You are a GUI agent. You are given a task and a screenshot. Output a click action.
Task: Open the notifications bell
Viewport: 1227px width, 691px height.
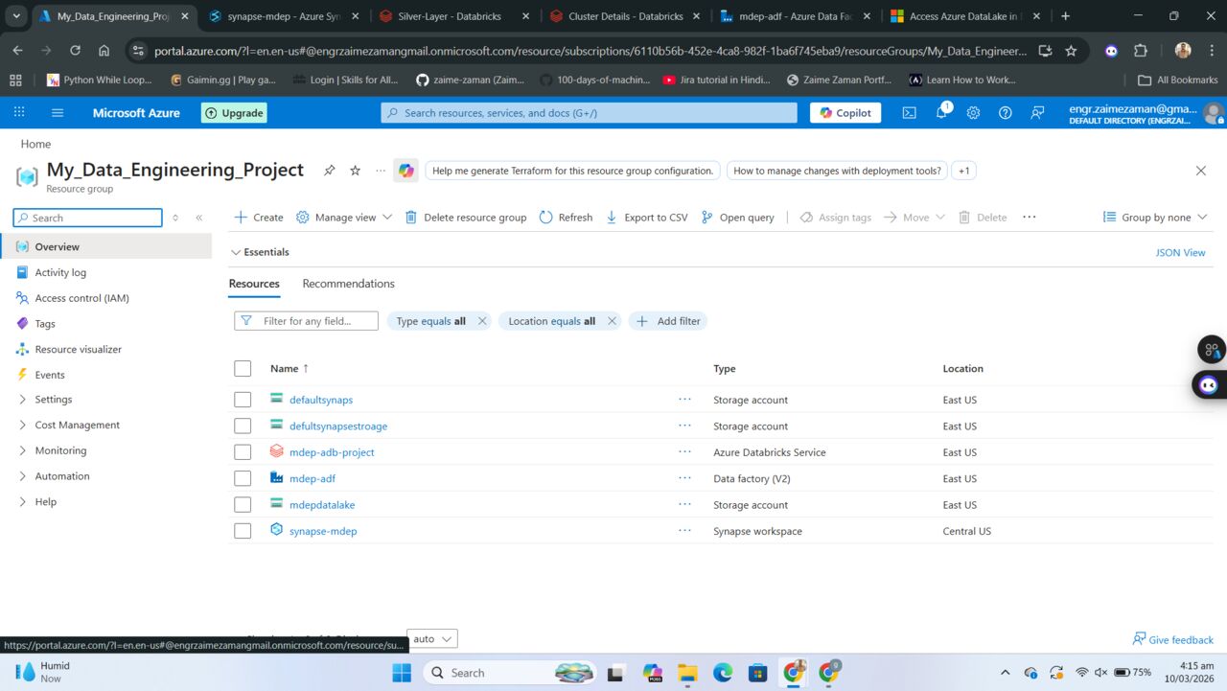click(942, 112)
